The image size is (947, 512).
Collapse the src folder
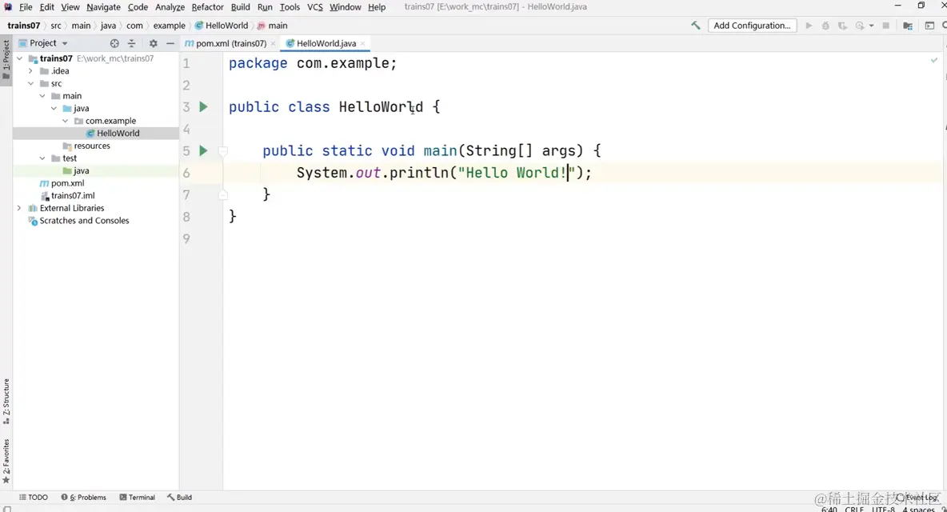[31, 83]
